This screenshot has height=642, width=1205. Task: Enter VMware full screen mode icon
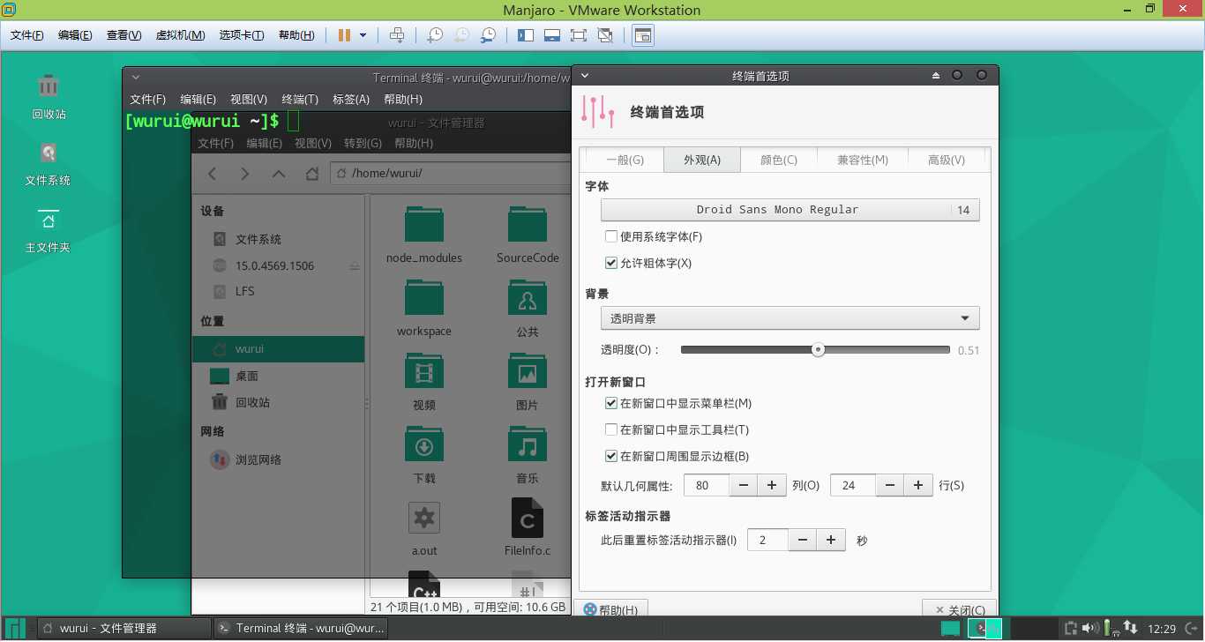pos(579,35)
